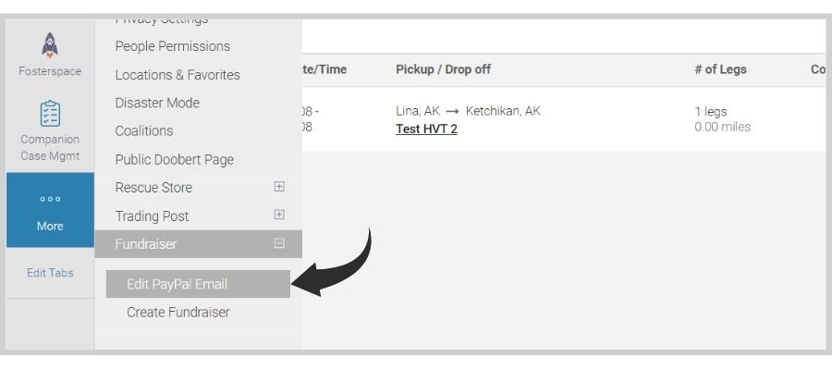Expand the Trading Post plus icon
Screen dimensions: 832x370
tap(279, 215)
